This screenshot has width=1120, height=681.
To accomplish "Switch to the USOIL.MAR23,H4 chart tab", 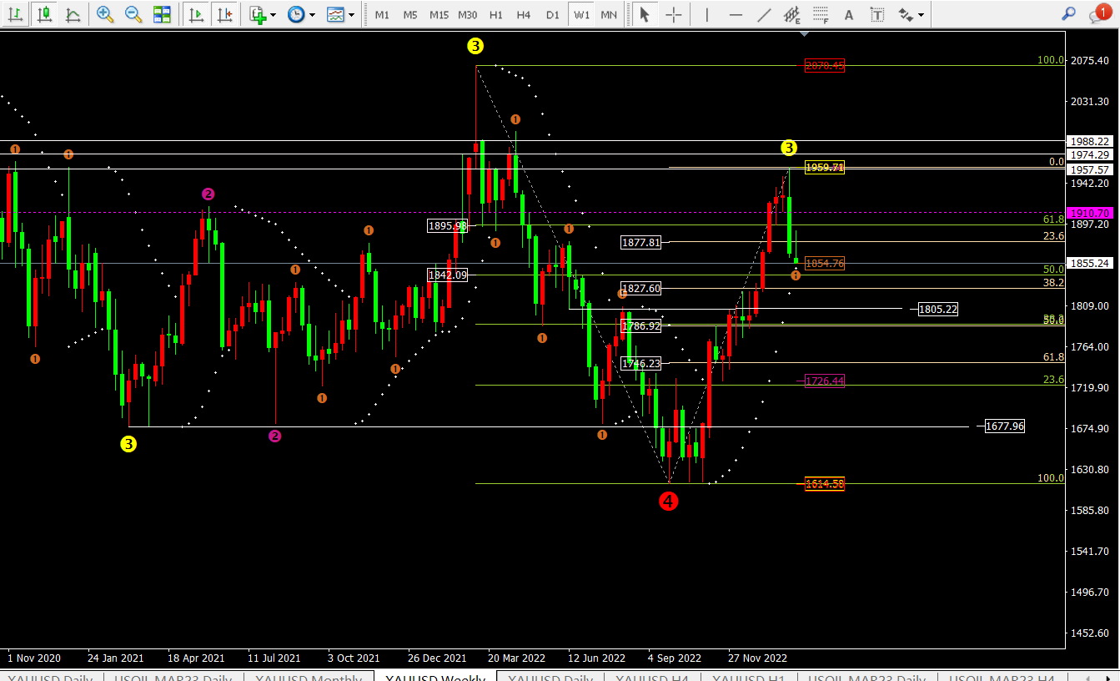I will click(1002, 676).
